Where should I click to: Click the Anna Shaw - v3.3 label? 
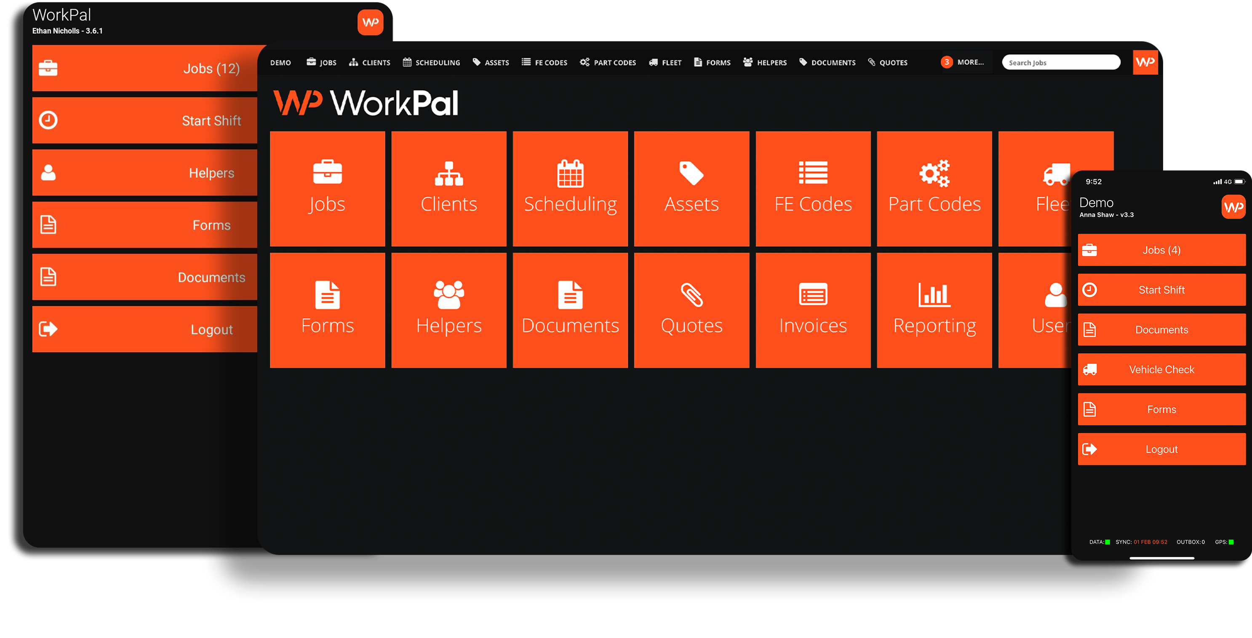pyautogui.click(x=1106, y=215)
